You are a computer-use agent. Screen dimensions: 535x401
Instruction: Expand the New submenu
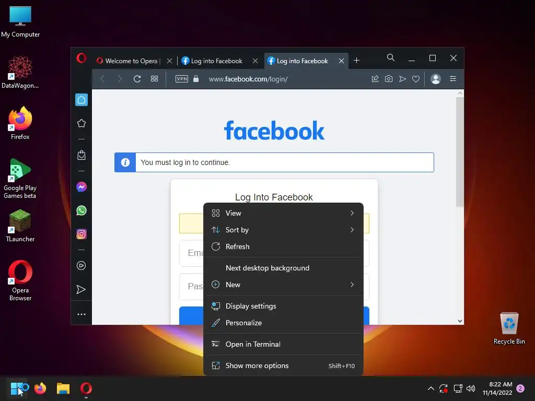tap(283, 285)
